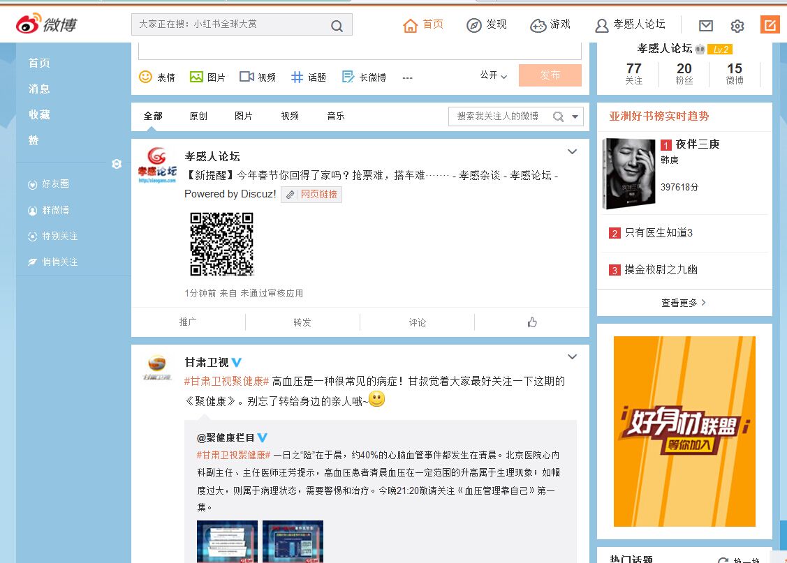The height and width of the screenshot is (563, 787).
Task: Click the 发布 publish button
Action: click(550, 75)
